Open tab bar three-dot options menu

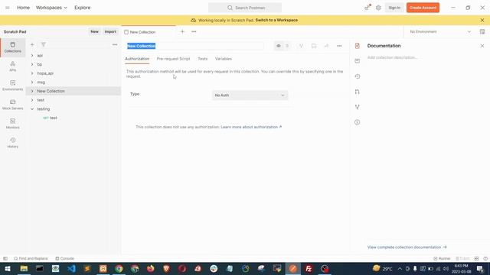194,31
